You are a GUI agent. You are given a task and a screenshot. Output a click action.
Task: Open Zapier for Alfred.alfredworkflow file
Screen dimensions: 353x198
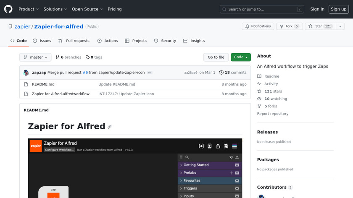click(x=61, y=94)
